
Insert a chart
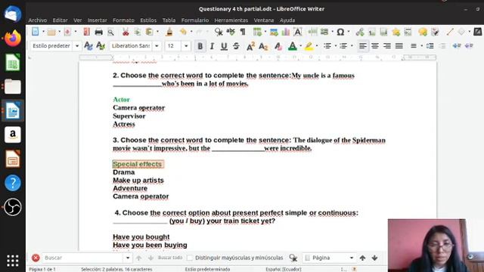pos(286,32)
